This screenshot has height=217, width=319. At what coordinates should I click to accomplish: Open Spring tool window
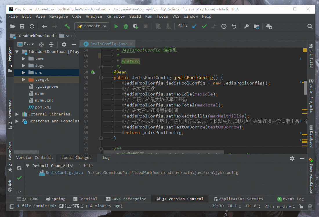tap(56, 199)
